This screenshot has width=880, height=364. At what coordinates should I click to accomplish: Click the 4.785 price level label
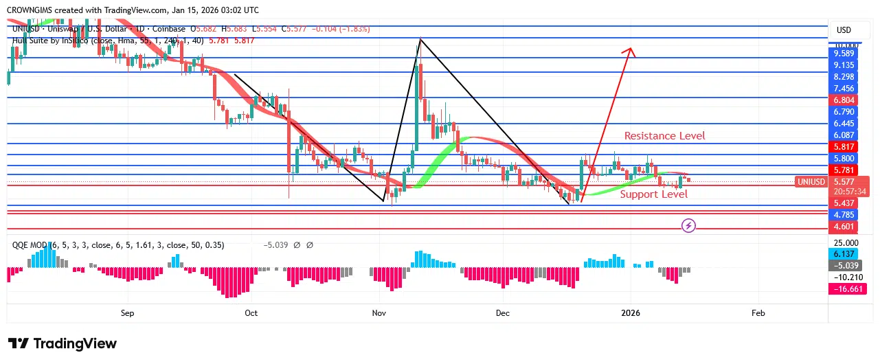pos(844,216)
